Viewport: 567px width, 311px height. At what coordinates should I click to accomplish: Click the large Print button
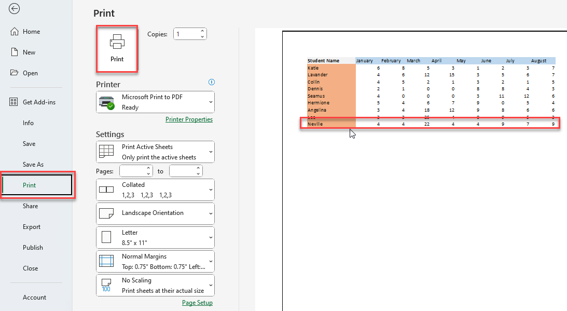pos(117,48)
